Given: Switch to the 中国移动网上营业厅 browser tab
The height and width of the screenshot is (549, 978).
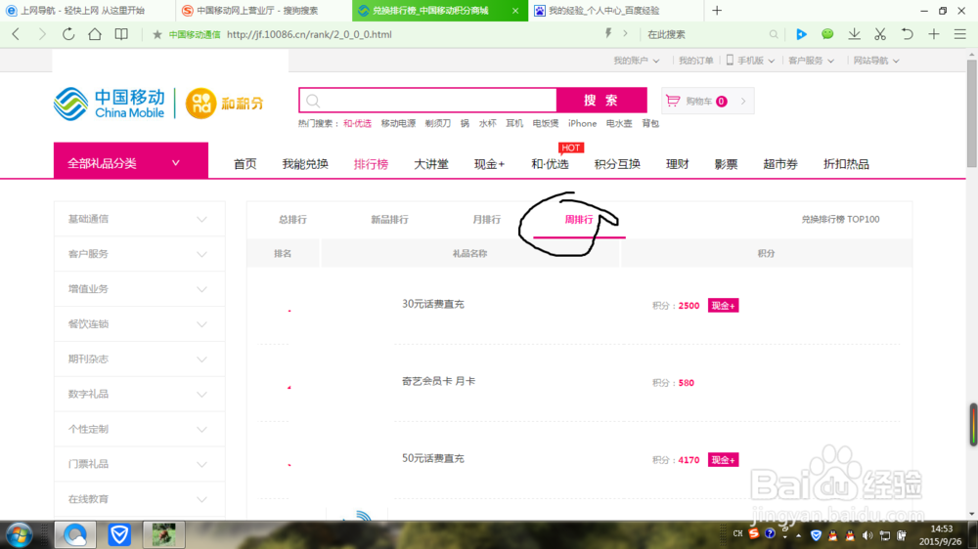Looking at the screenshot, I should (264, 11).
